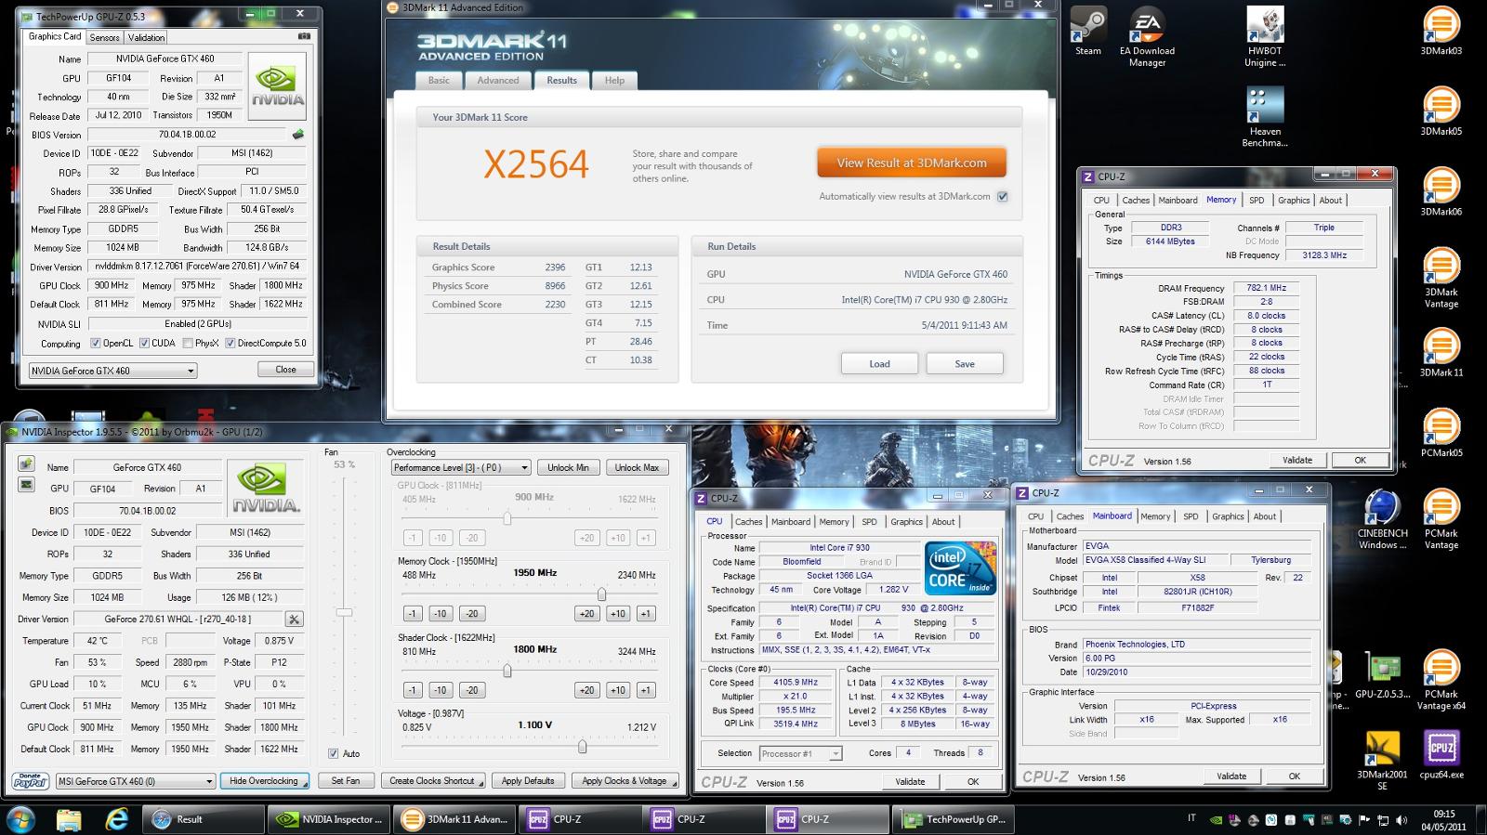The image size is (1487, 835).
Task: Click GPU-Z screenshot camera icon
Action: 304,37
